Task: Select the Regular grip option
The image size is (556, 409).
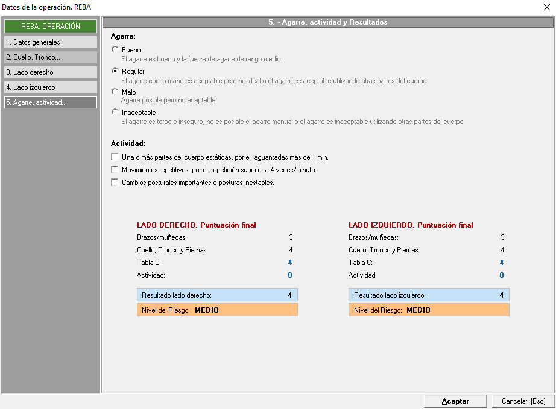Action: click(115, 71)
